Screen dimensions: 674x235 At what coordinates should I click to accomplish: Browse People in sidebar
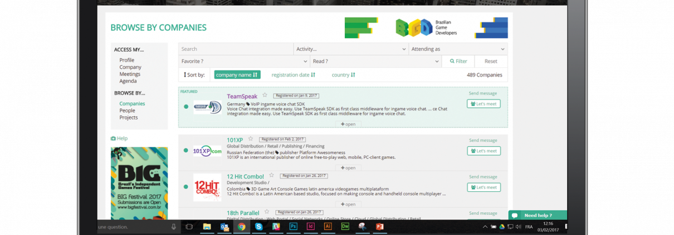pos(127,111)
